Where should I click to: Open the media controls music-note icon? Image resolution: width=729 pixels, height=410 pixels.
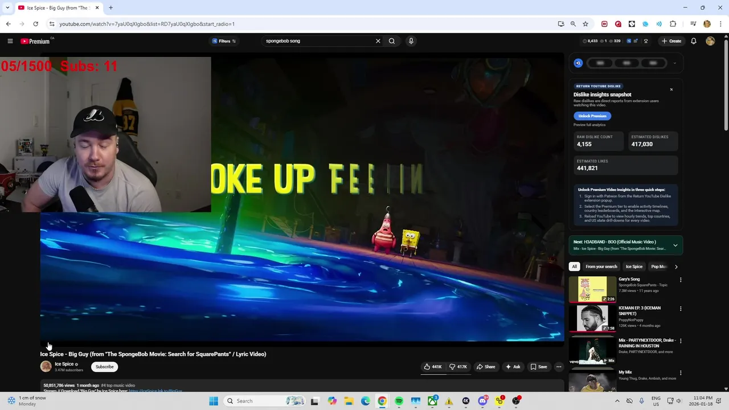[693, 24]
